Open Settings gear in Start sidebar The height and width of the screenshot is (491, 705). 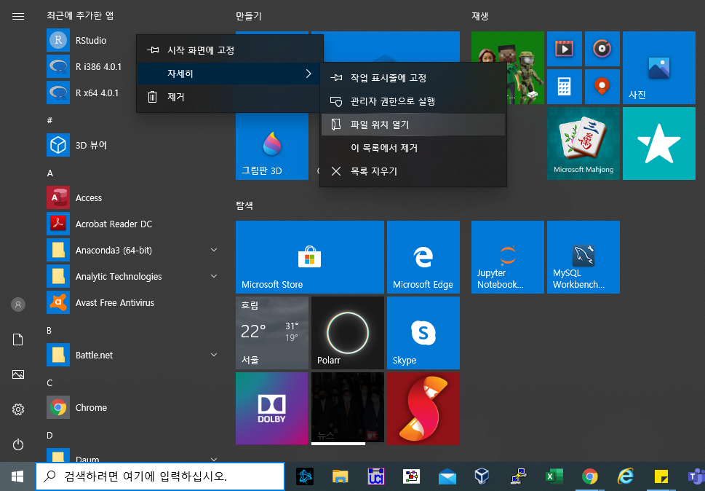[x=18, y=409]
